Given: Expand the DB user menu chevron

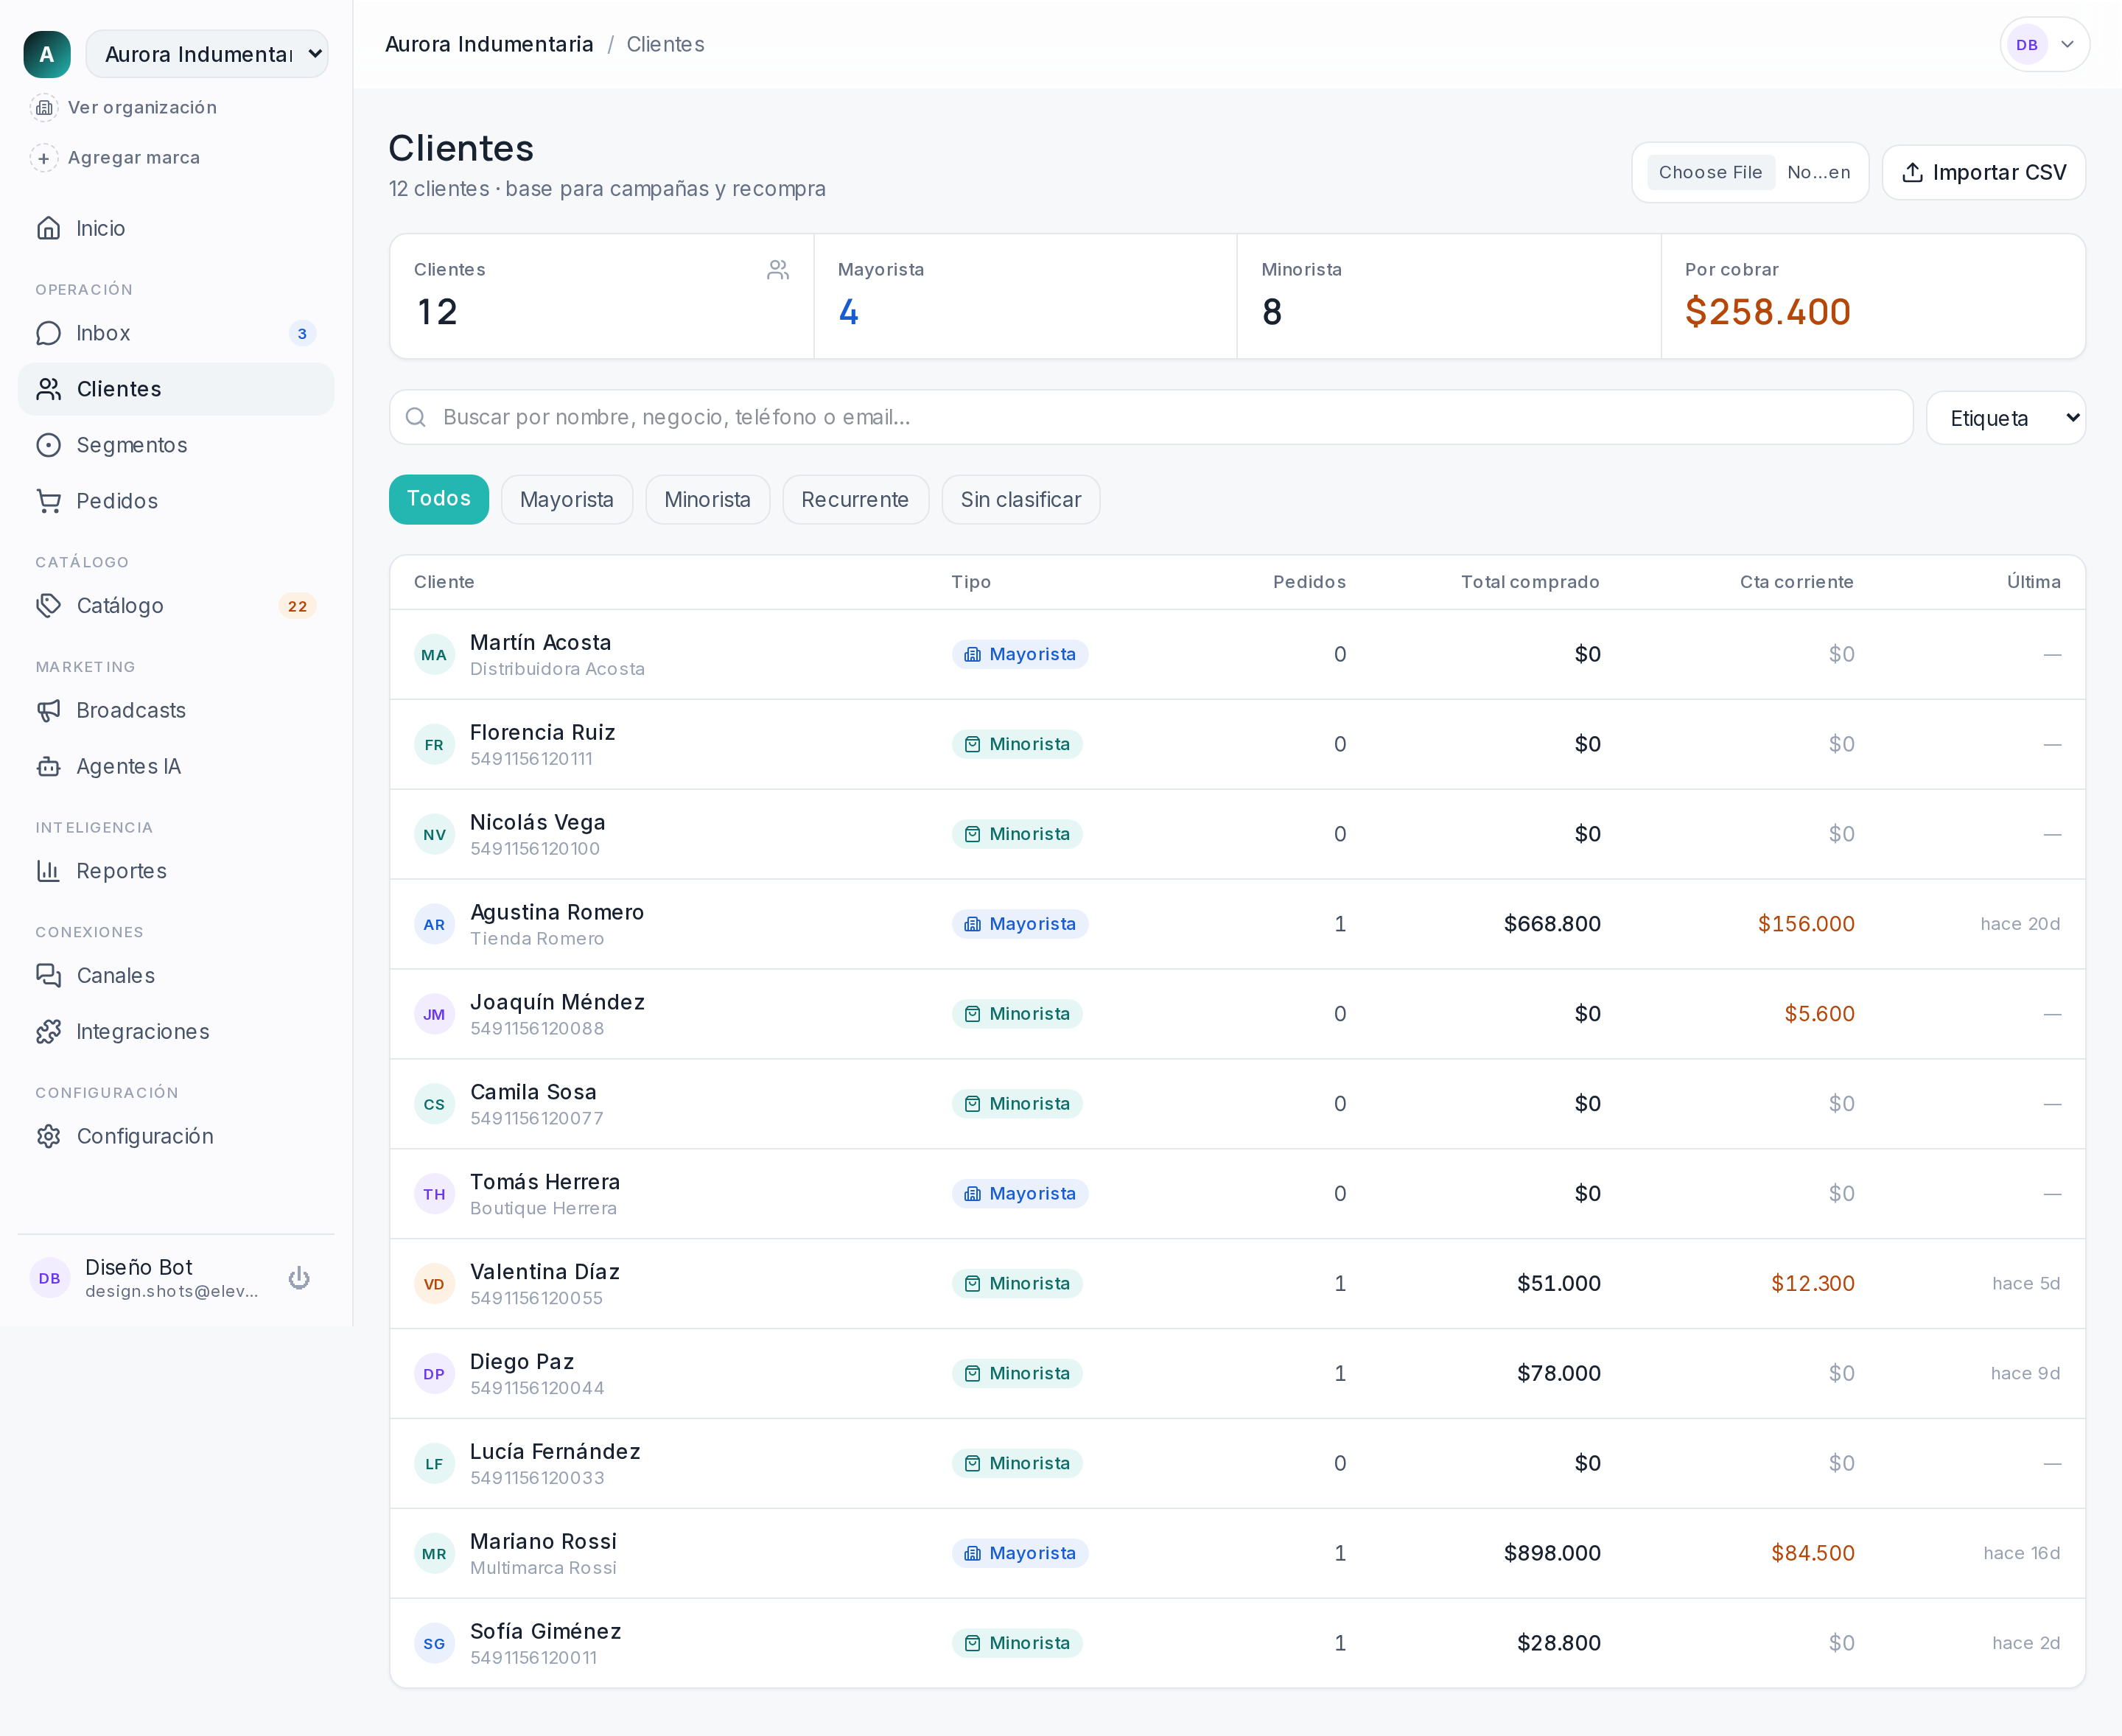Looking at the screenshot, I should click(x=2067, y=44).
